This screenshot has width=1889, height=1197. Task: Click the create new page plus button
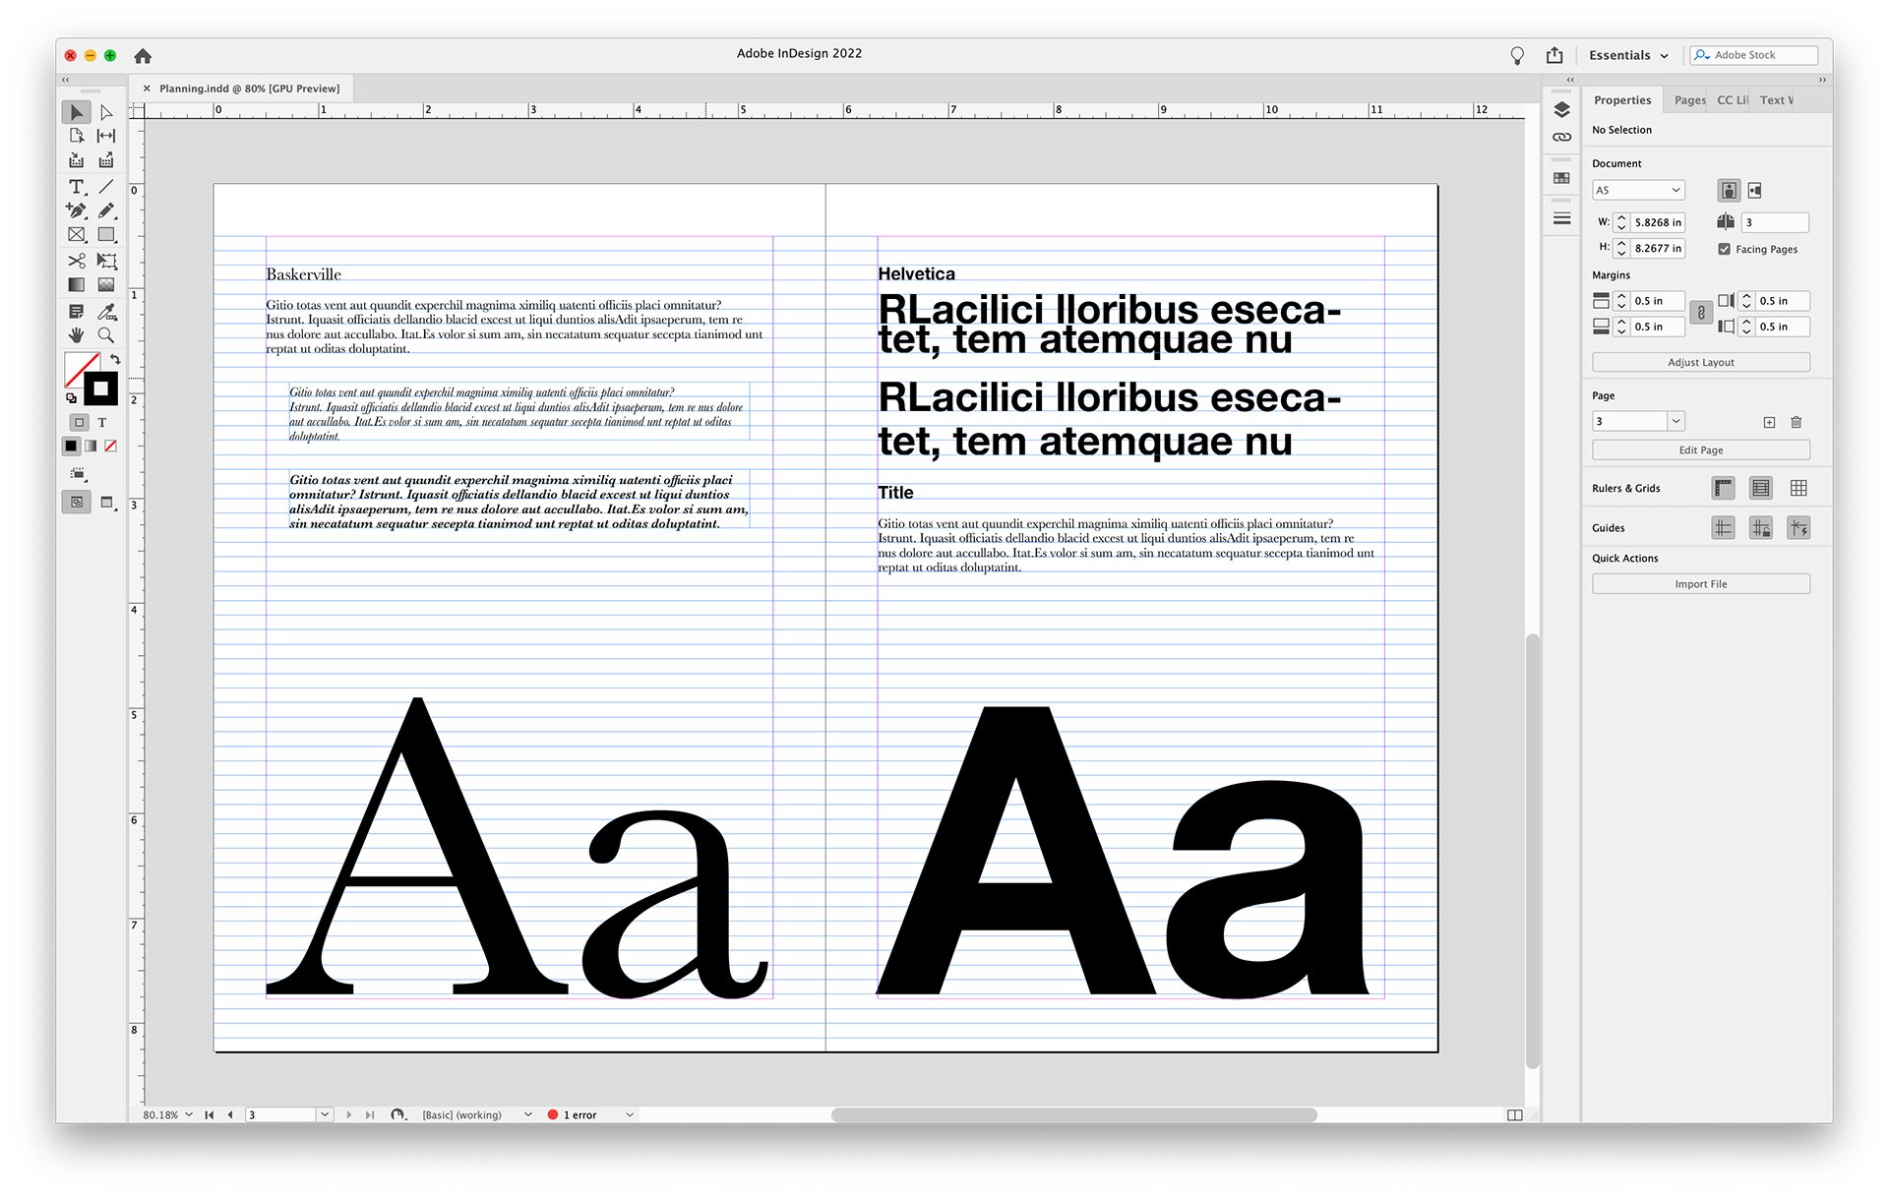click(x=1769, y=422)
